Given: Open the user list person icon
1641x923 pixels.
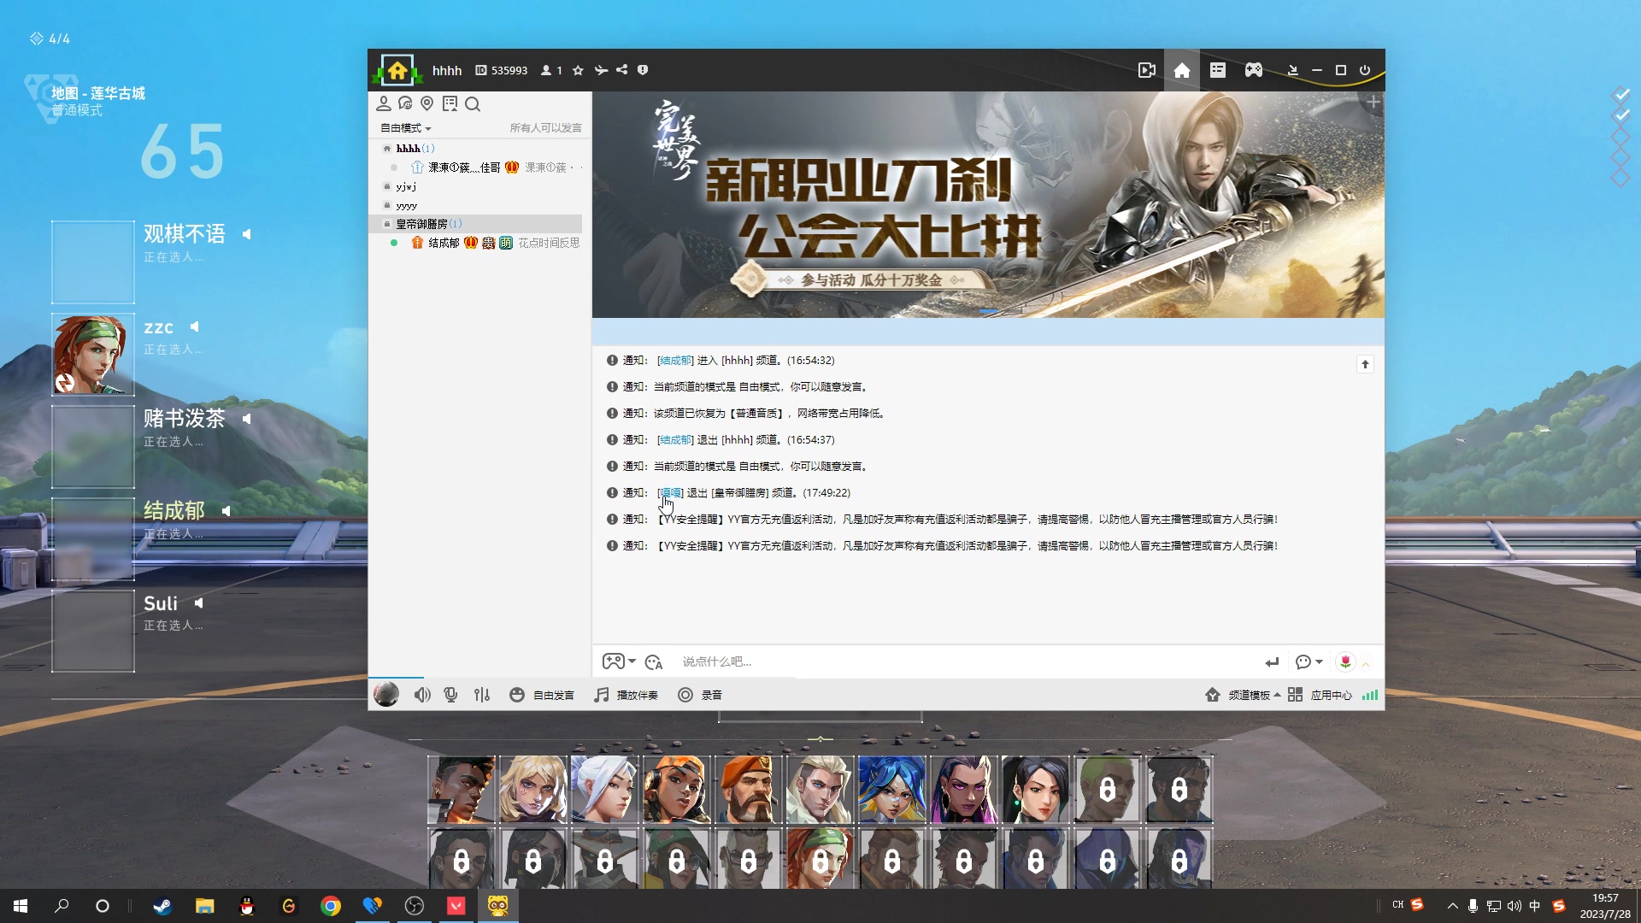Looking at the screenshot, I should point(384,103).
